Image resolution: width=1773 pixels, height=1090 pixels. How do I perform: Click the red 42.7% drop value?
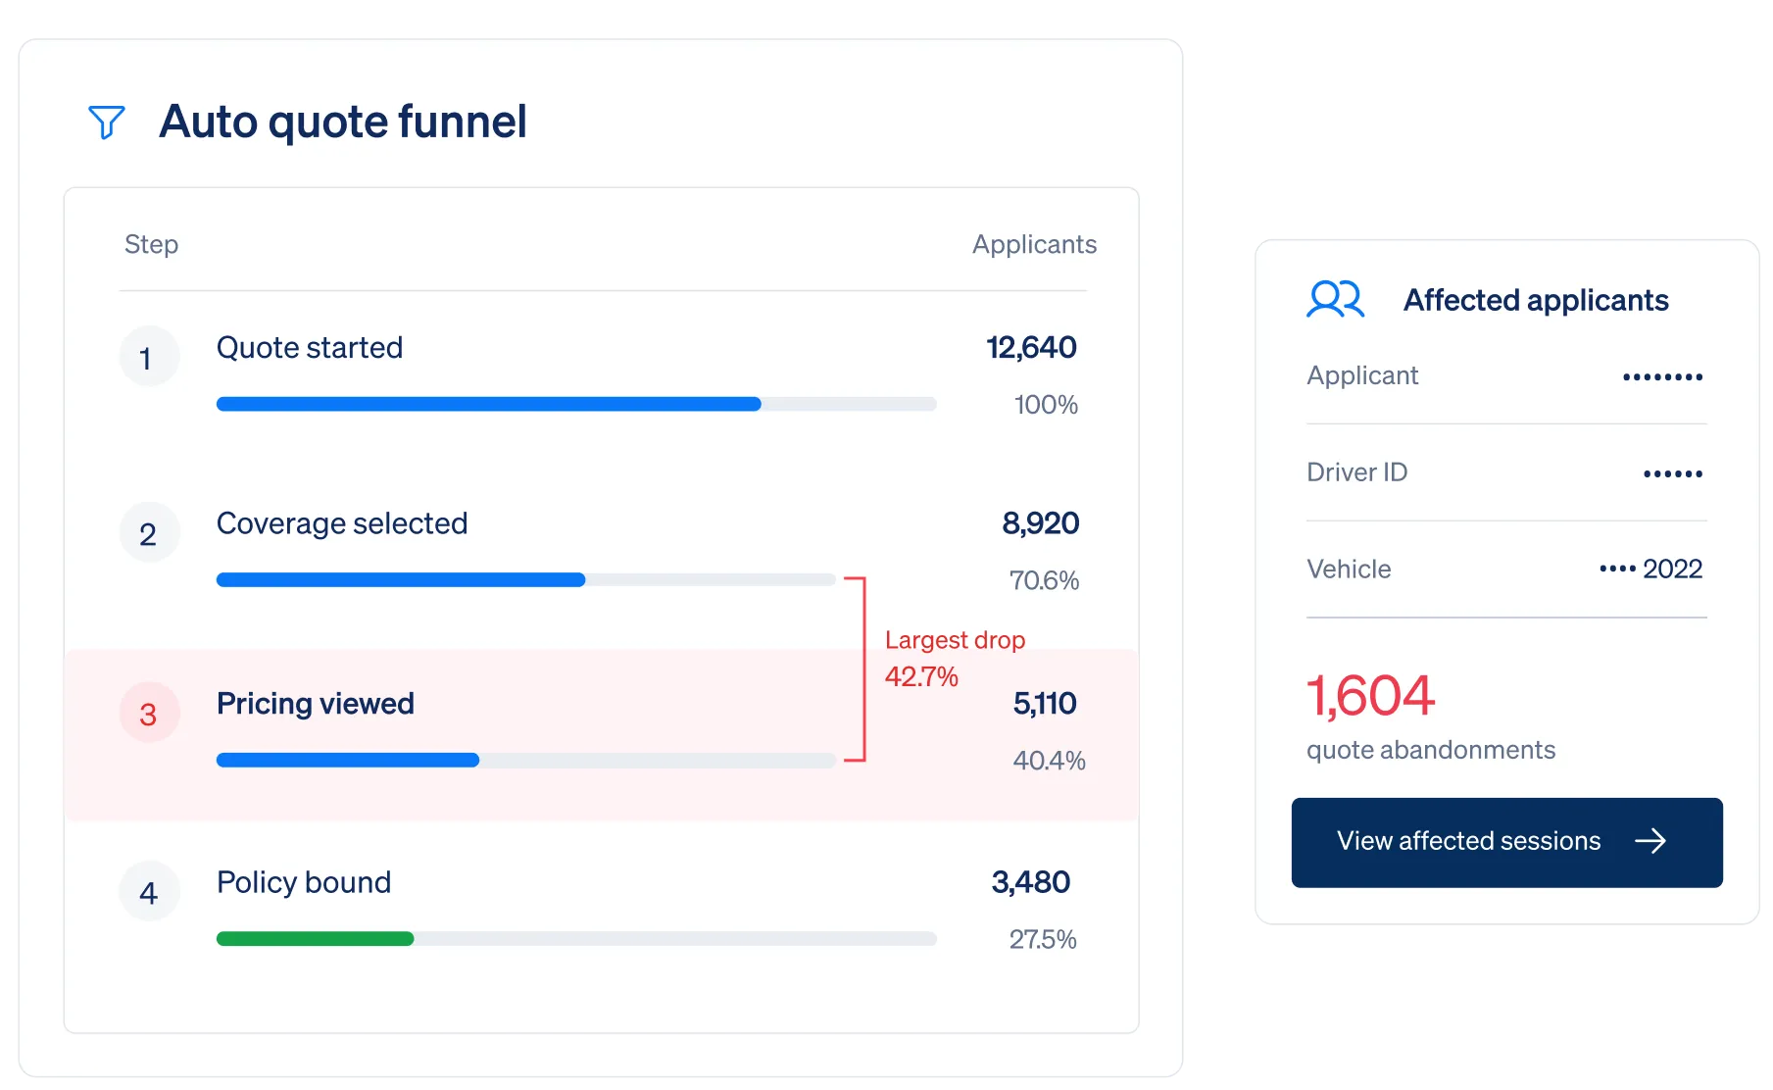tap(921, 676)
